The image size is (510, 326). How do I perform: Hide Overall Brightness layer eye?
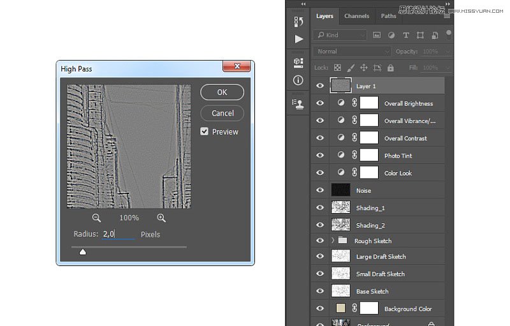(x=320, y=103)
